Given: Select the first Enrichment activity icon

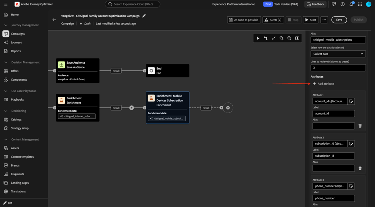Looking at the screenshot, I should (61, 100).
